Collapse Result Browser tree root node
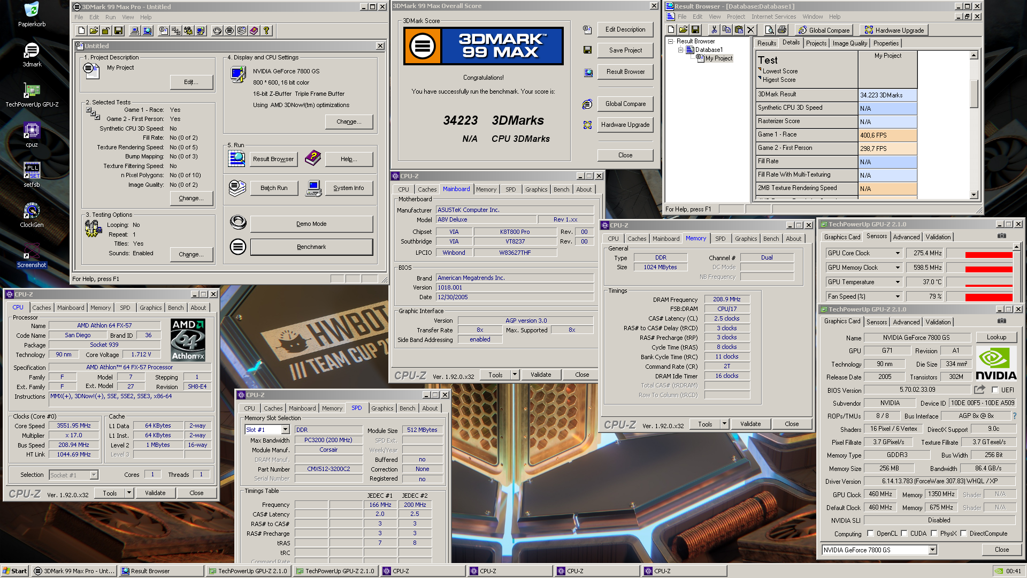This screenshot has height=578, width=1027. [671, 41]
